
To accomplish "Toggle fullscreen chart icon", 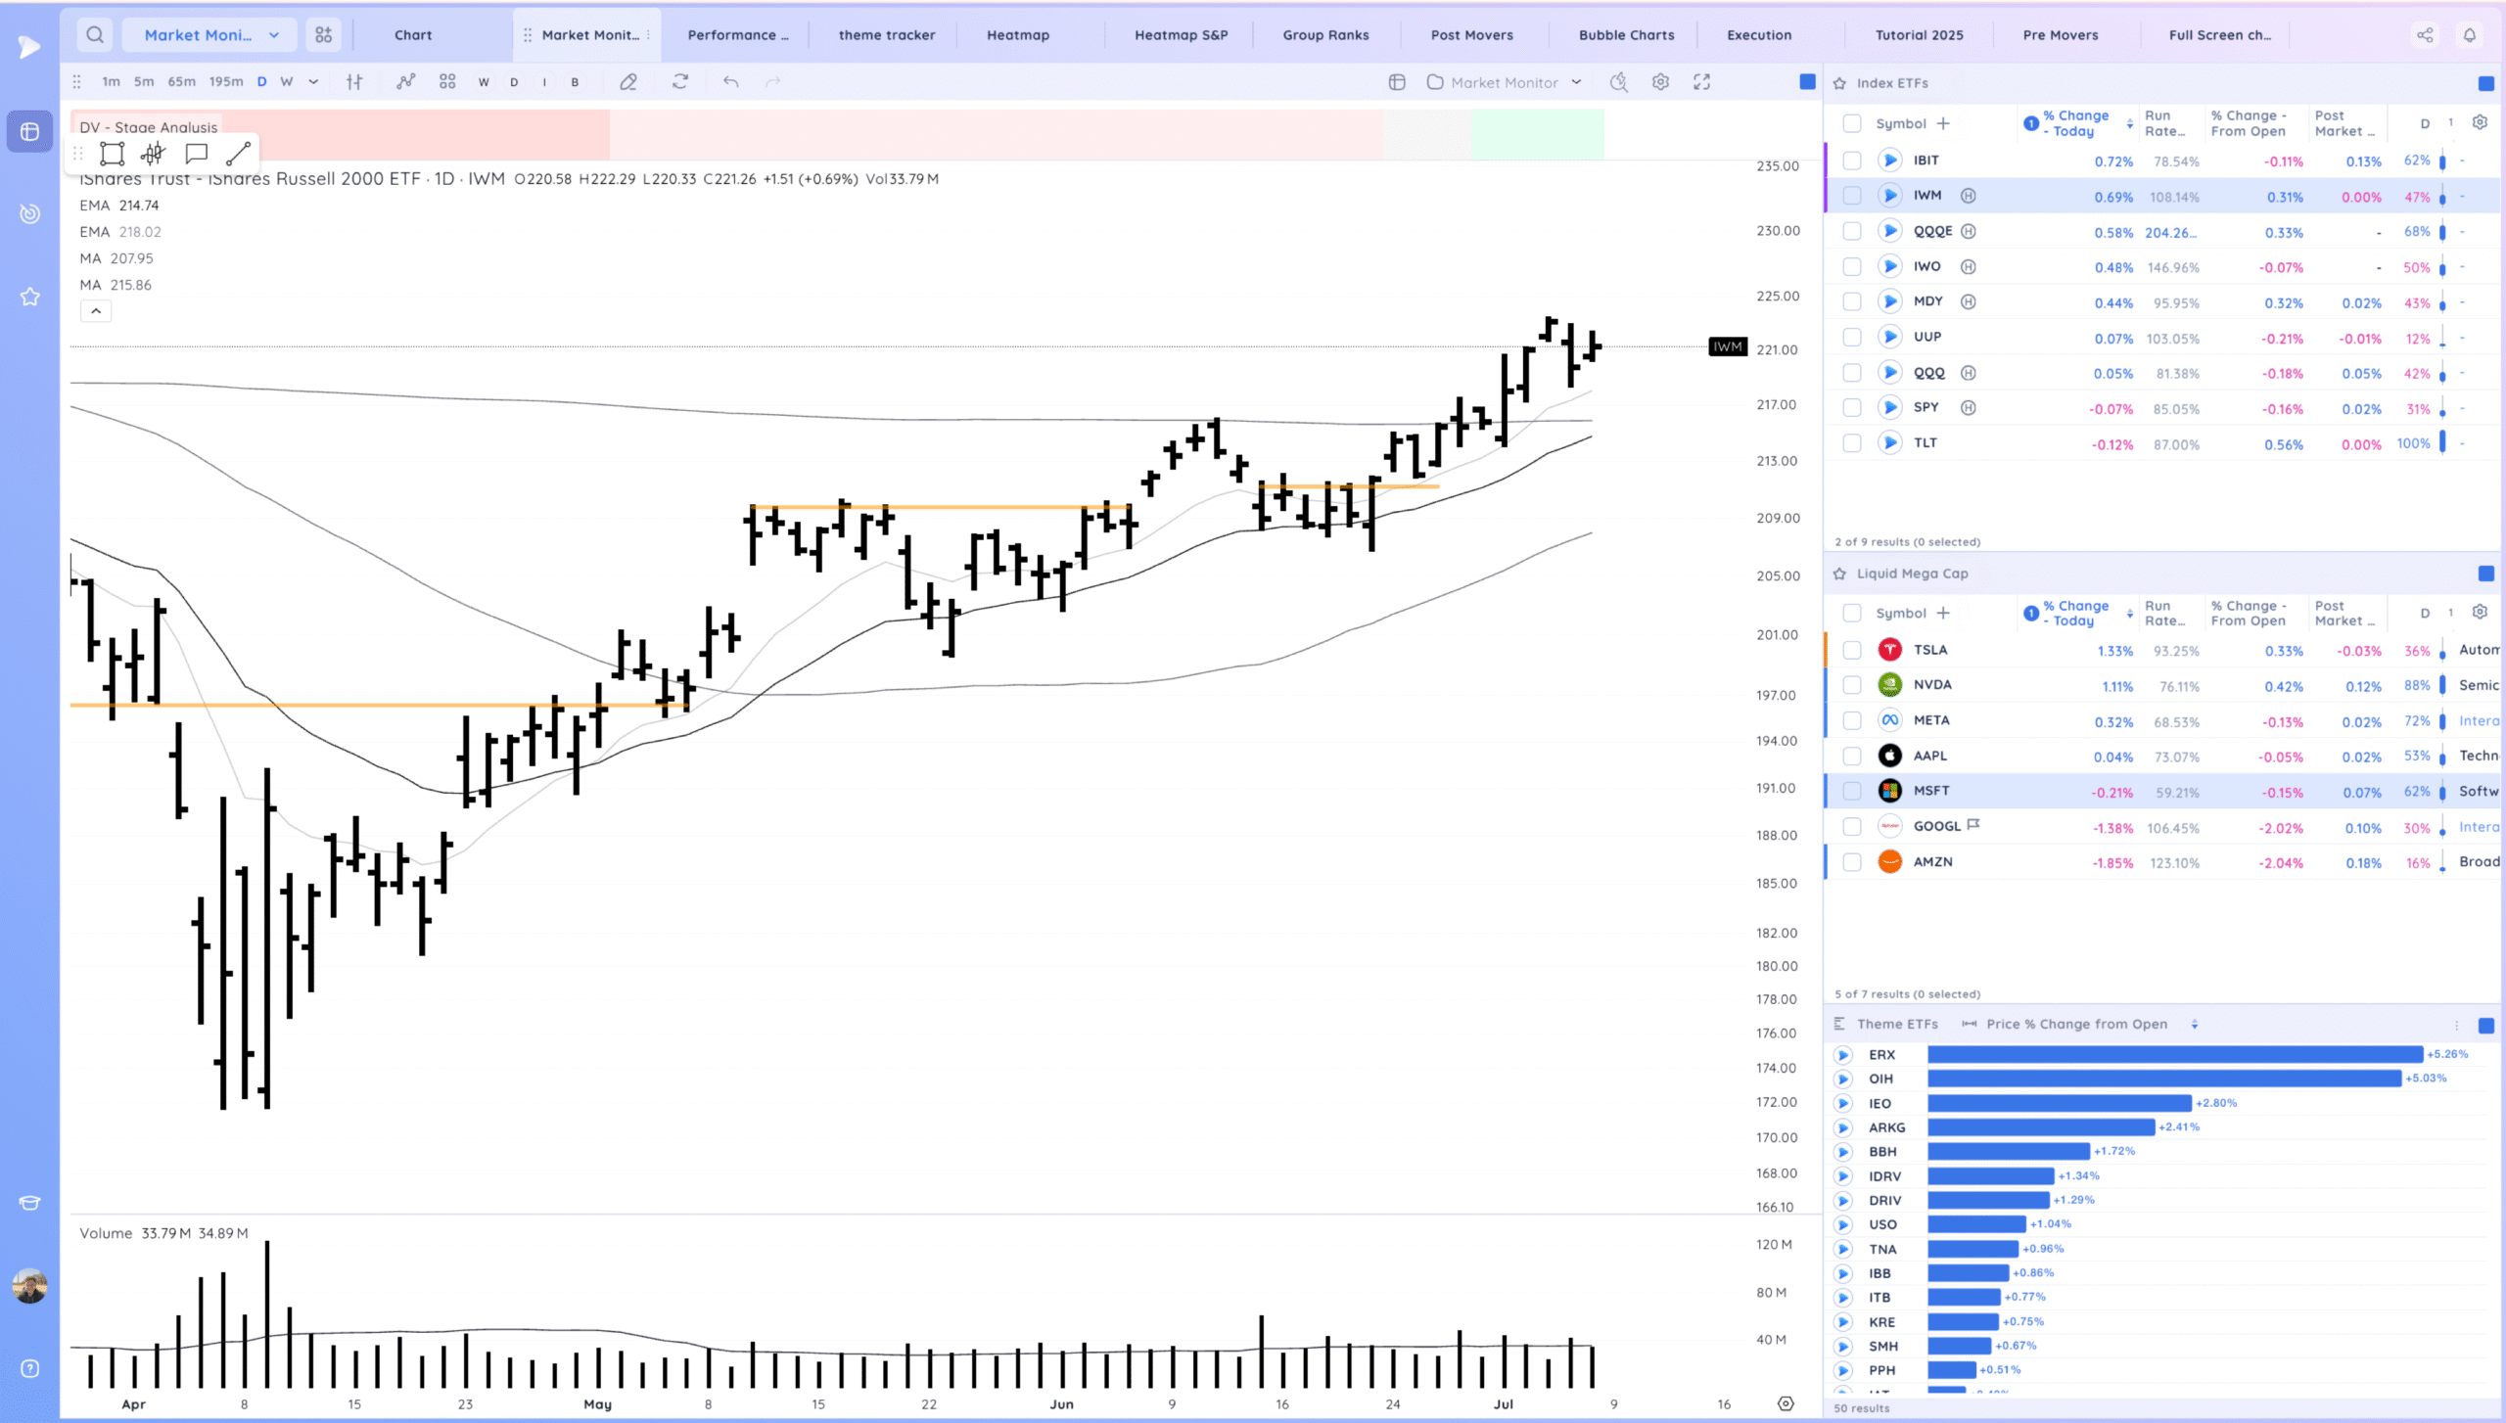I will pos(1702,82).
